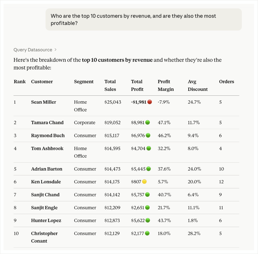The height and width of the screenshot is (254, 258).
Task: Click the chevron after Query Datasource
Action: tap(55, 50)
